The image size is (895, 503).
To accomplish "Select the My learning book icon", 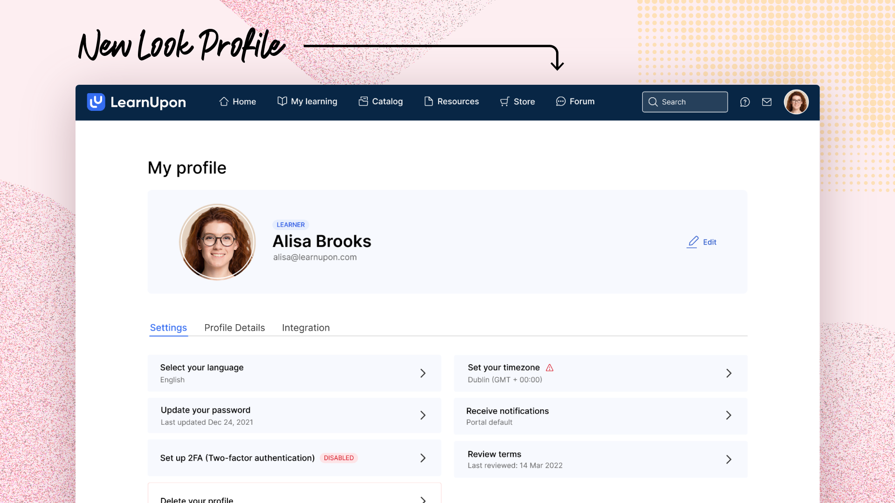I will [282, 102].
